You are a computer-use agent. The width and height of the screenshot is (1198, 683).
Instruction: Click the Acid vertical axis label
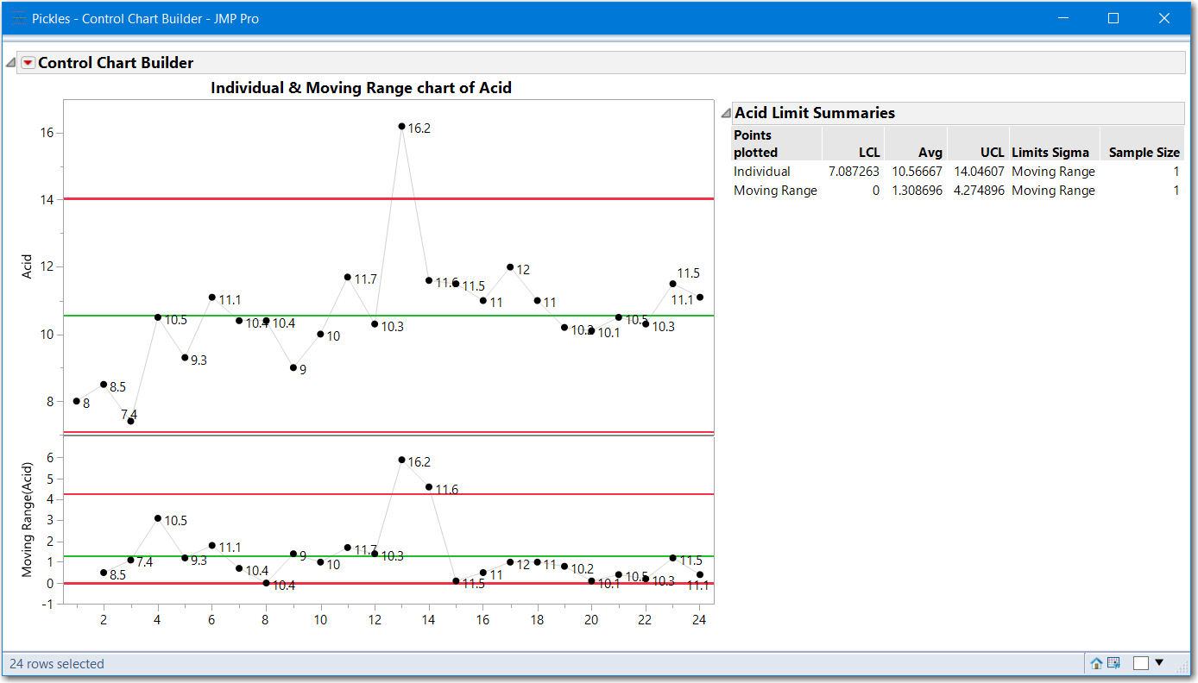pyautogui.click(x=28, y=267)
